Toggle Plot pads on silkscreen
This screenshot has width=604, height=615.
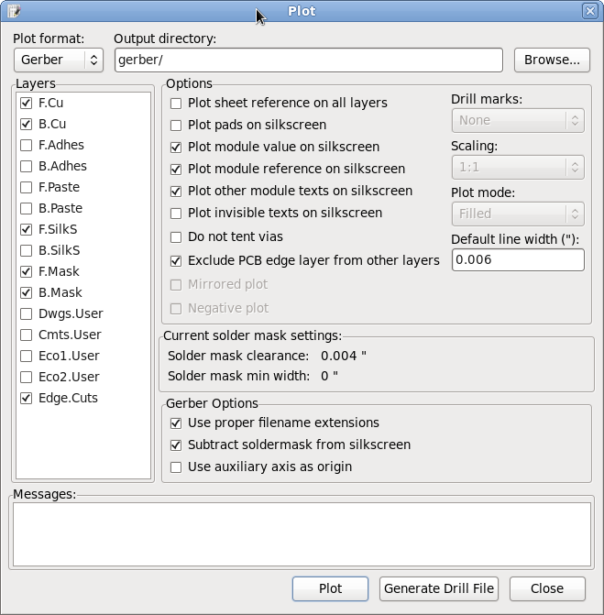tap(176, 126)
